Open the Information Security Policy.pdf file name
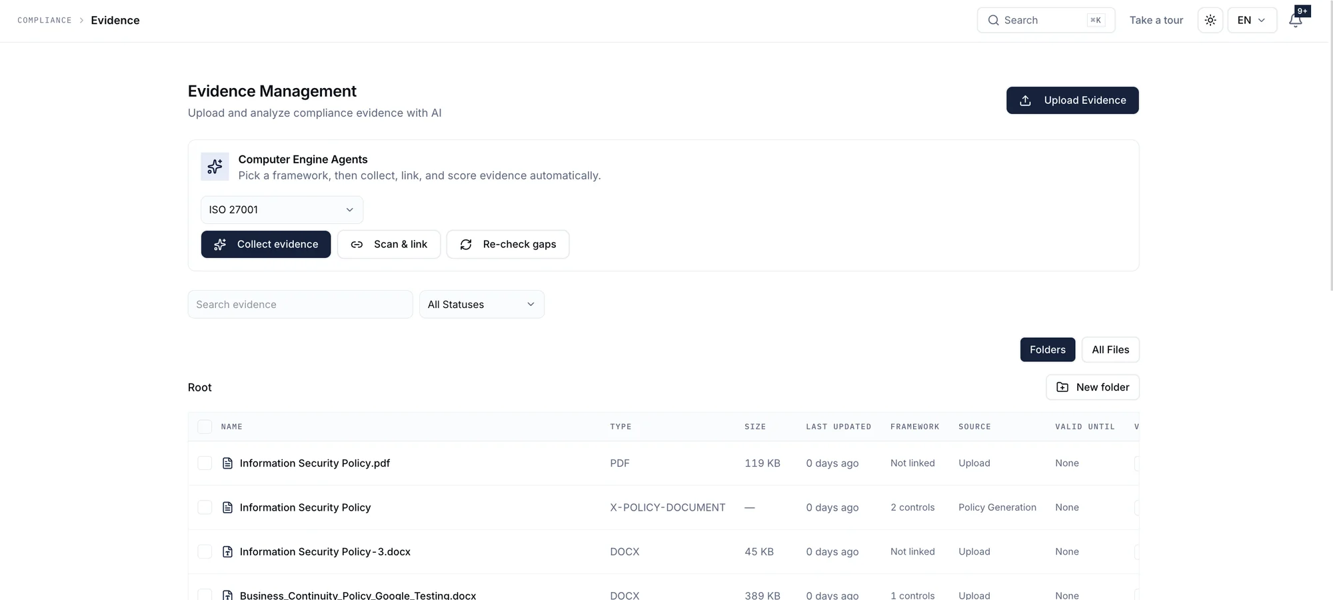The width and height of the screenshot is (1333, 600). tap(315, 463)
